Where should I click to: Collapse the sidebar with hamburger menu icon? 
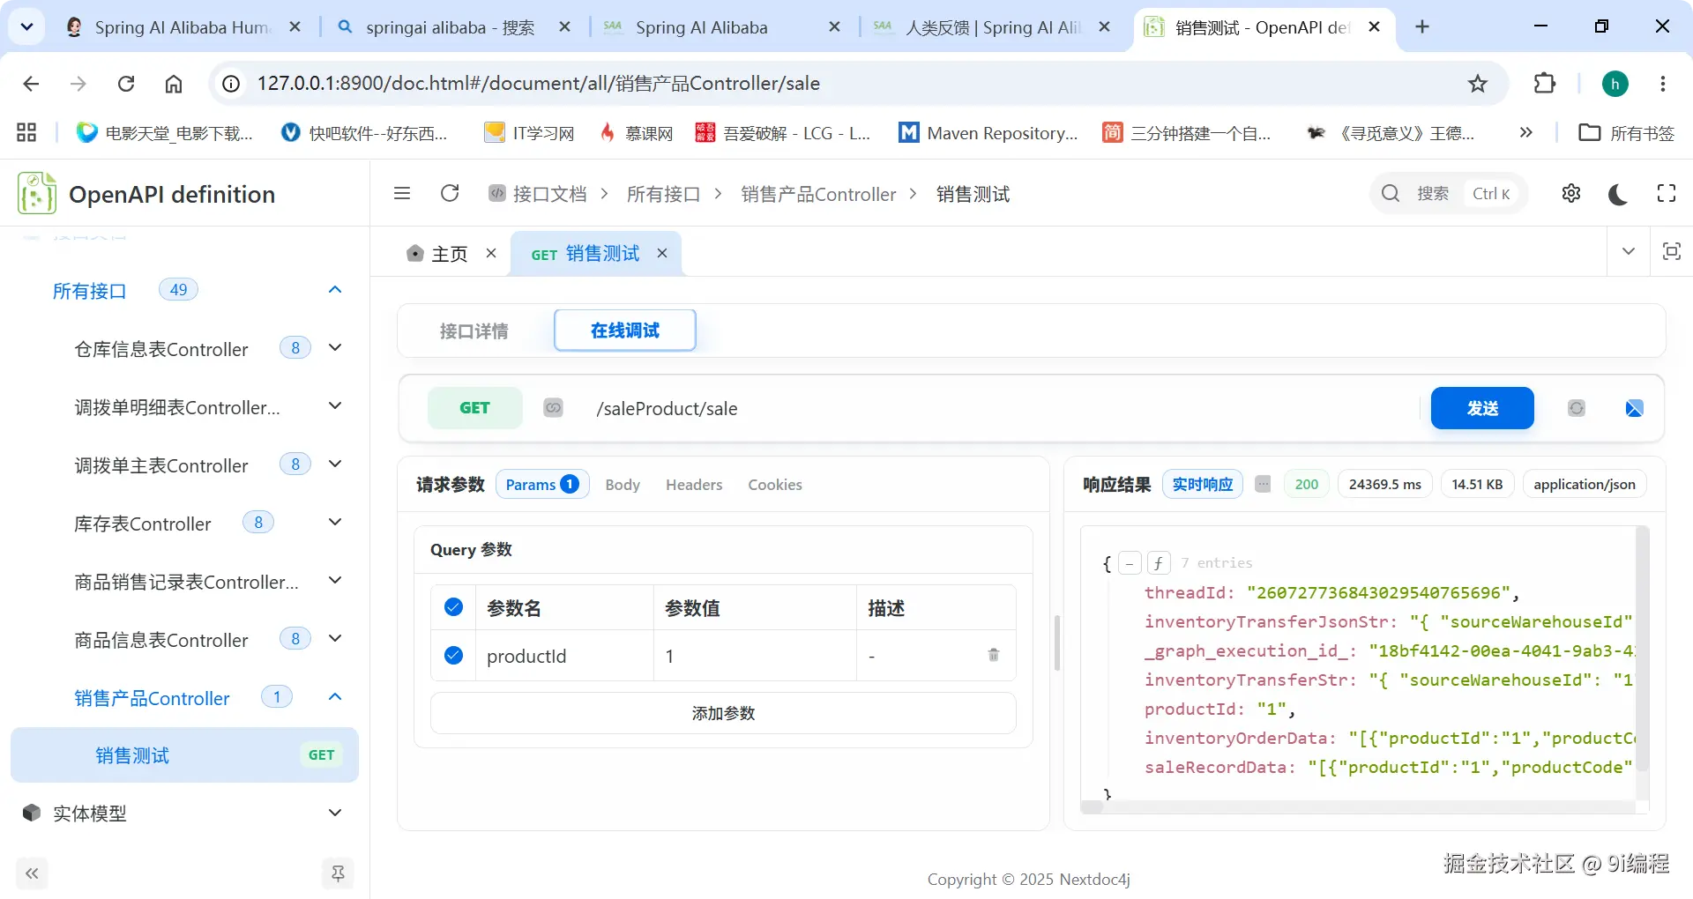click(402, 193)
